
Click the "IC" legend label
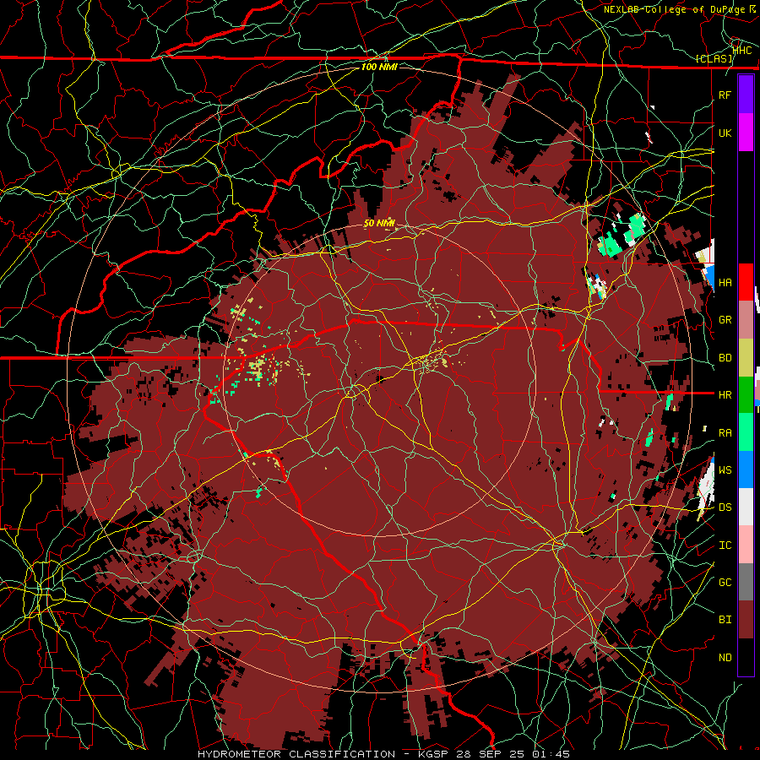click(x=725, y=546)
